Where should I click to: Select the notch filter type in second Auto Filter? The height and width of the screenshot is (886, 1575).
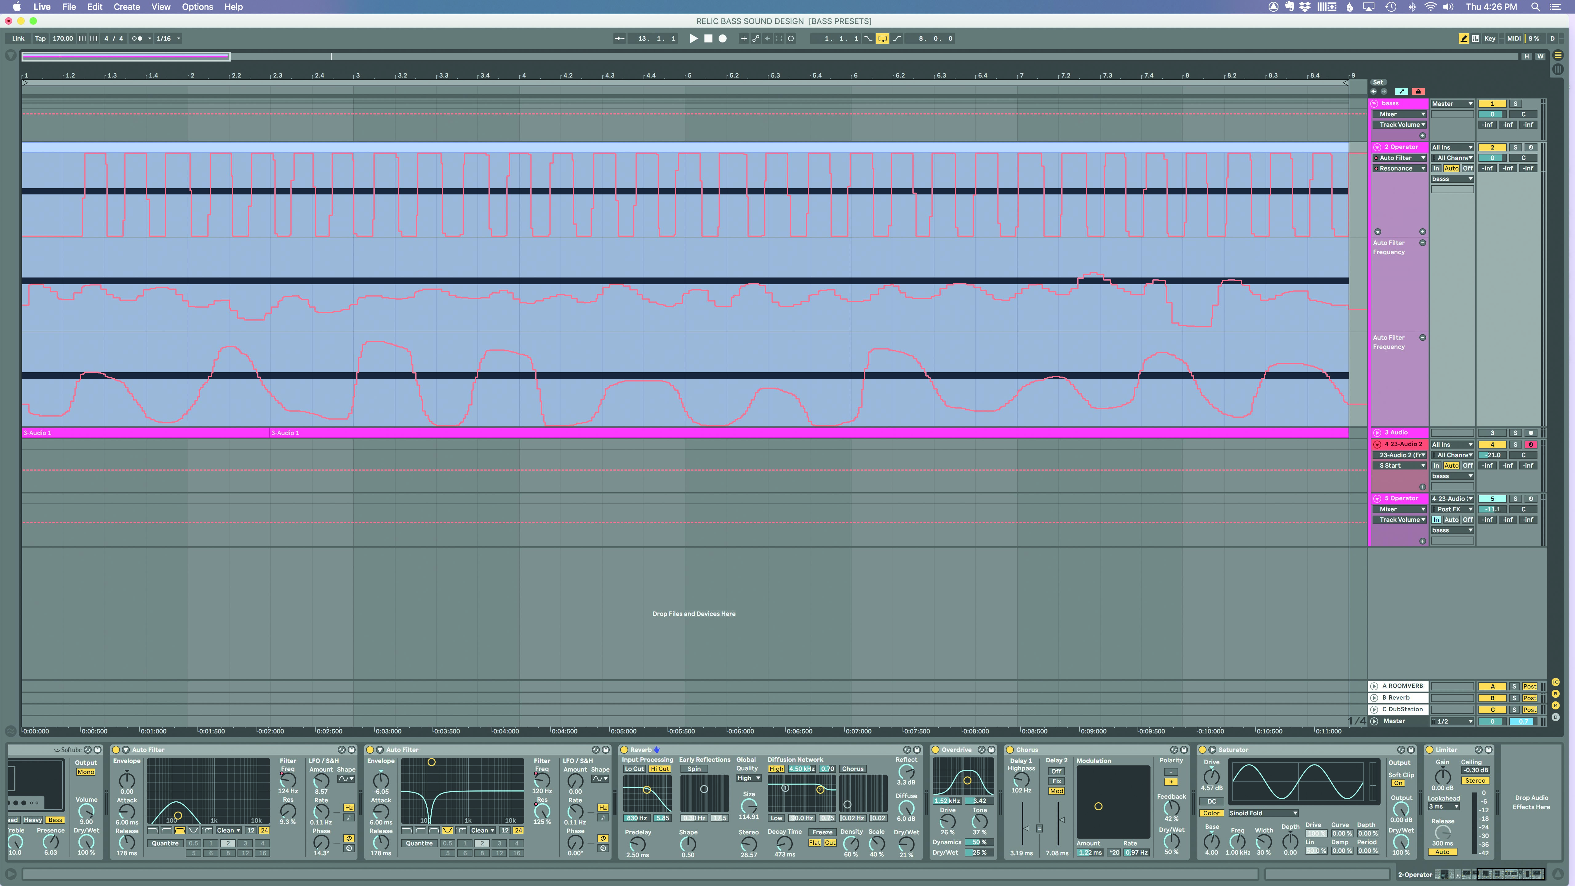point(448,830)
